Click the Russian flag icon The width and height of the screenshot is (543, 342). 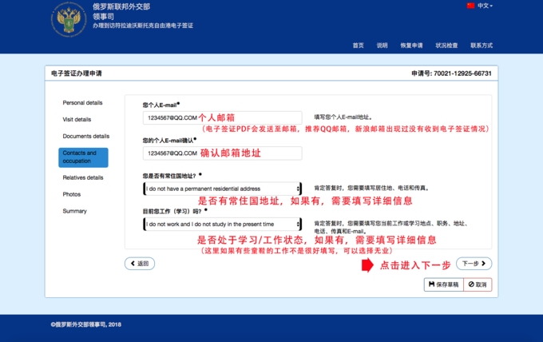pos(470,6)
